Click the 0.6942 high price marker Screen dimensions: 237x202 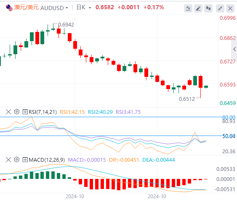pos(66,25)
